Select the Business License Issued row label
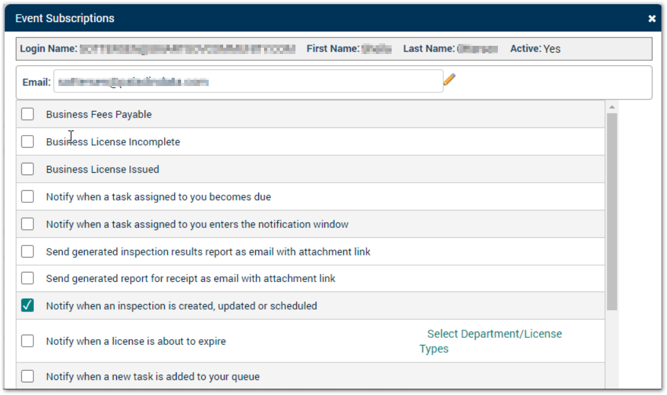This screenshot has width=667, height=395. (102, 169)
